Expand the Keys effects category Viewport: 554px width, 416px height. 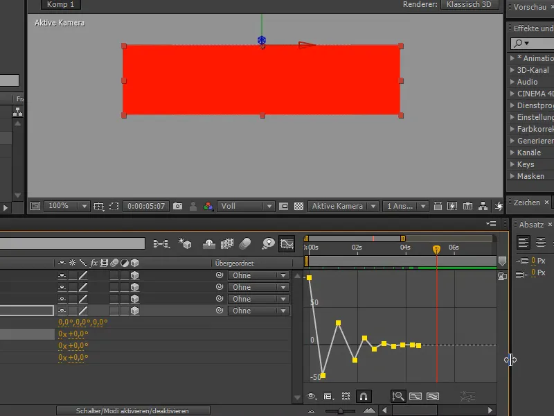pos(512,164)
